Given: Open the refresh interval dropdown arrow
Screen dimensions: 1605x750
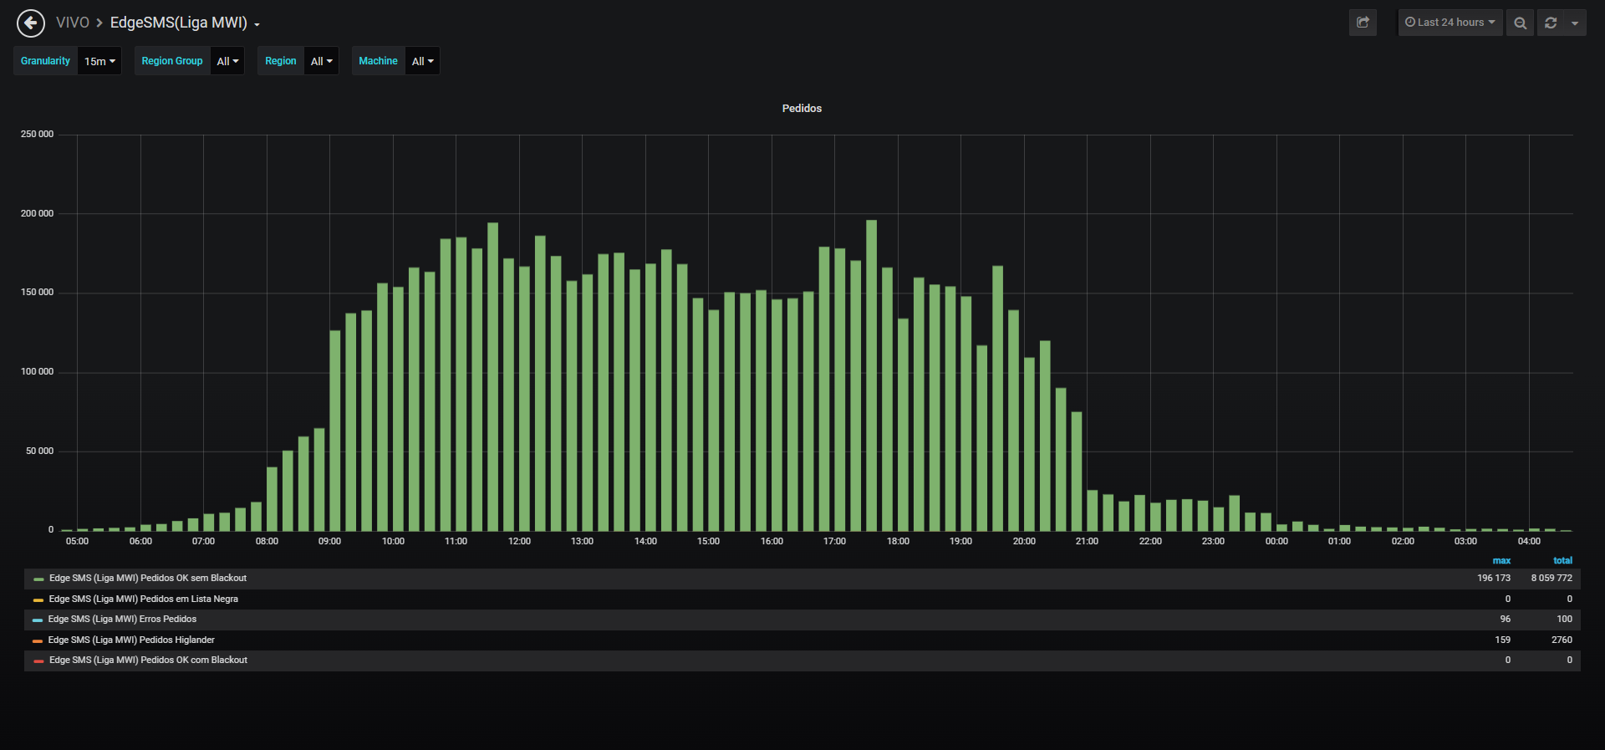Looking at the screenshot, I should pos(1575,23).
